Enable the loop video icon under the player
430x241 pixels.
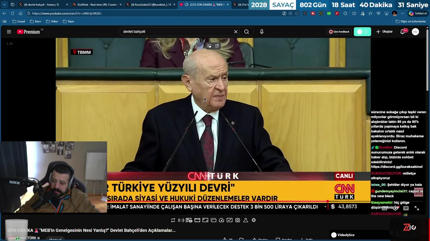coord(173,220)
